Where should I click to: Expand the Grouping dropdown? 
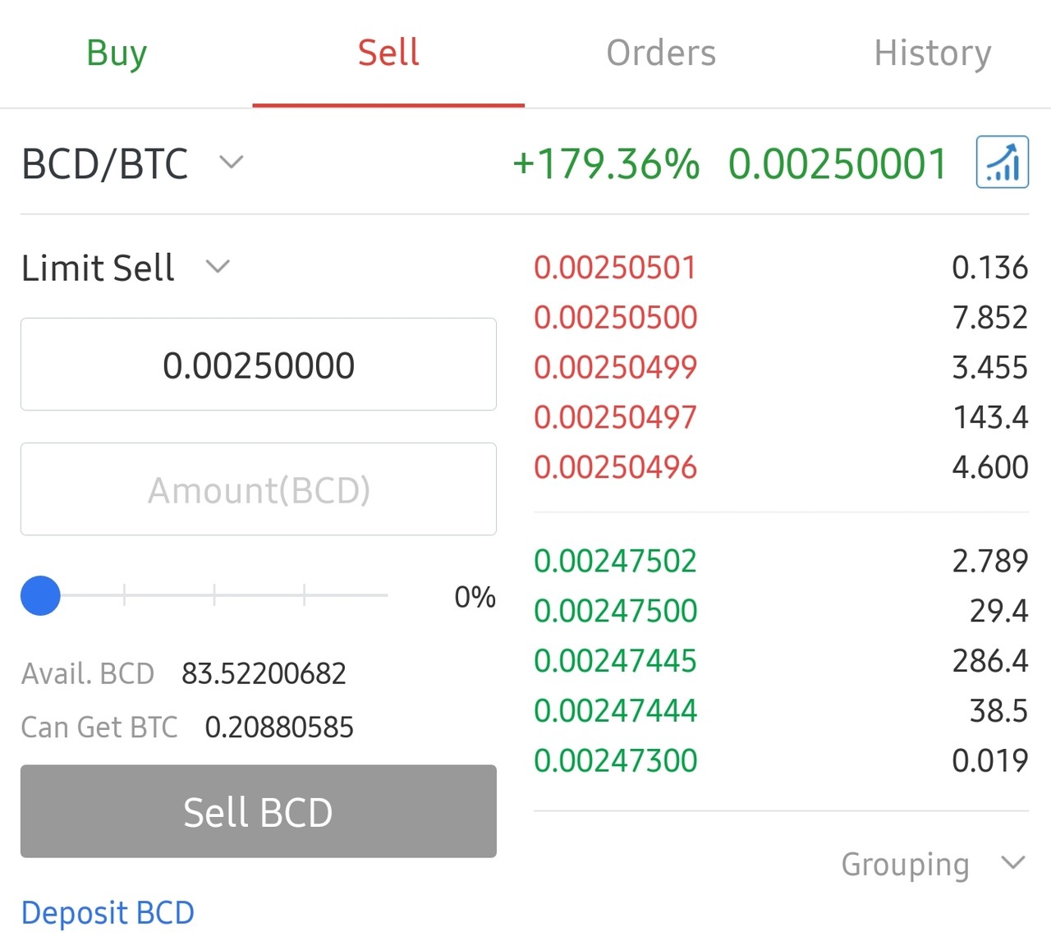933,864
